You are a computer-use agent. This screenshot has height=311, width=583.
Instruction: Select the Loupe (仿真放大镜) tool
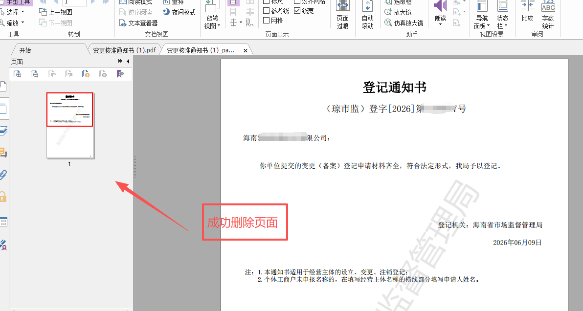[x=404, y=23]
